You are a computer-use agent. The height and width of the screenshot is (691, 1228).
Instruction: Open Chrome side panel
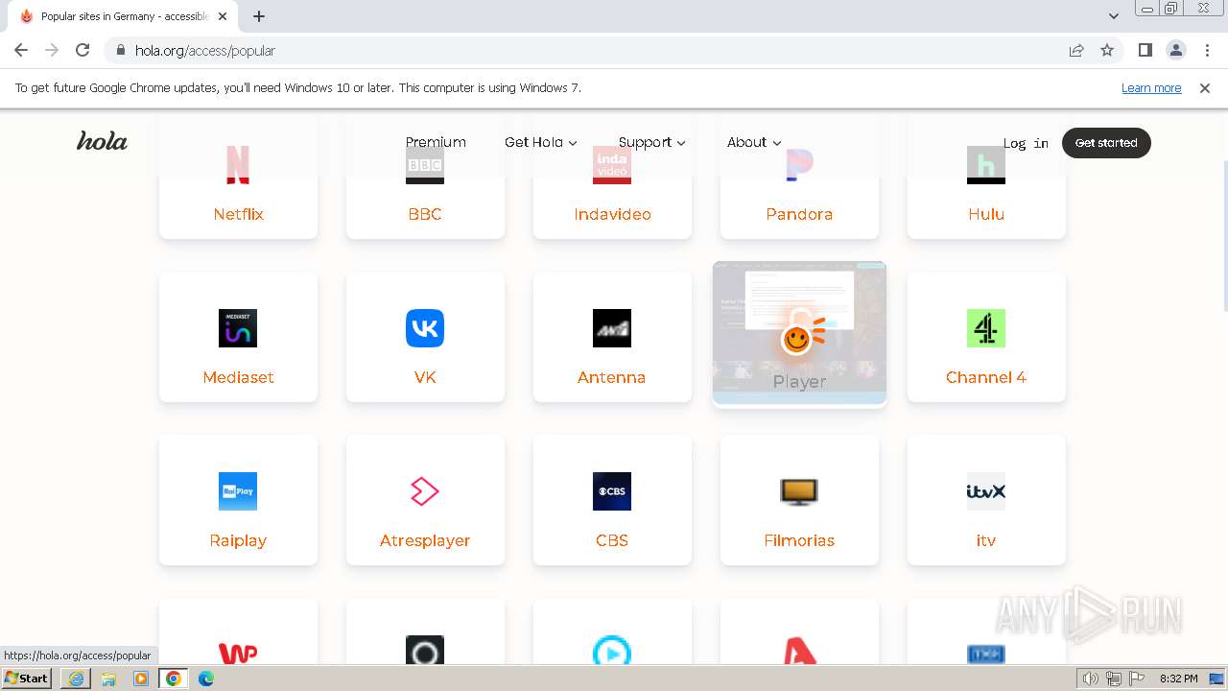[1145, 50]
